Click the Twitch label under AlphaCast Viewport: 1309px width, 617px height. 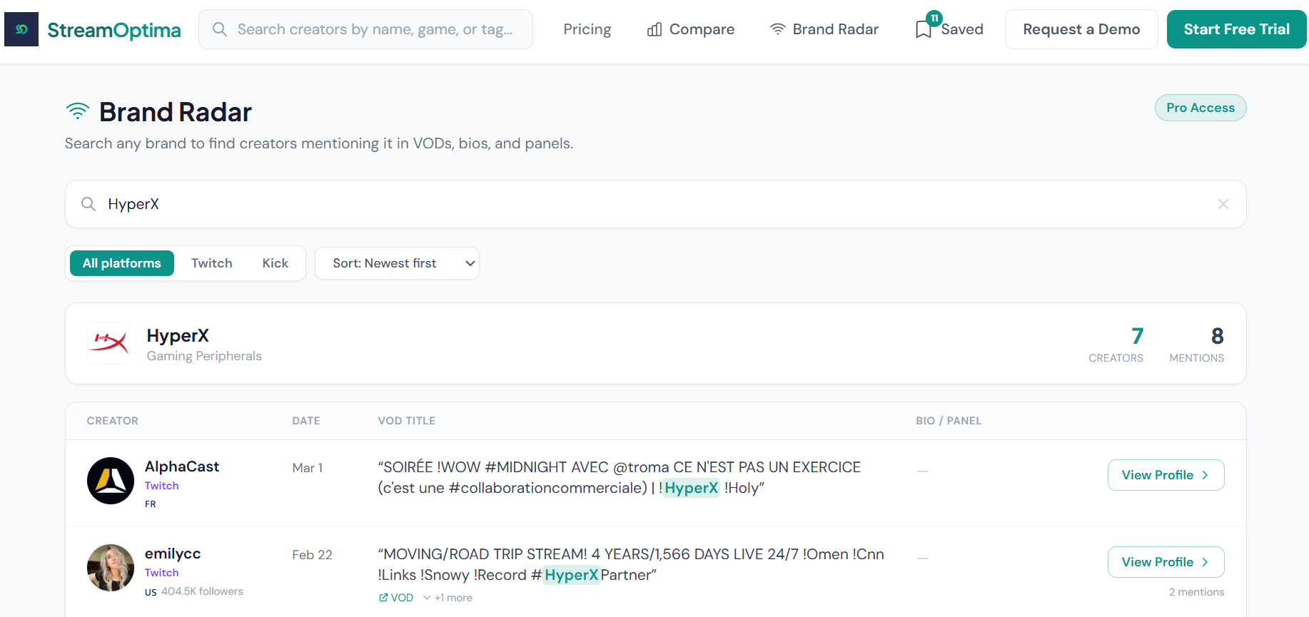click(x=162, y=486)
